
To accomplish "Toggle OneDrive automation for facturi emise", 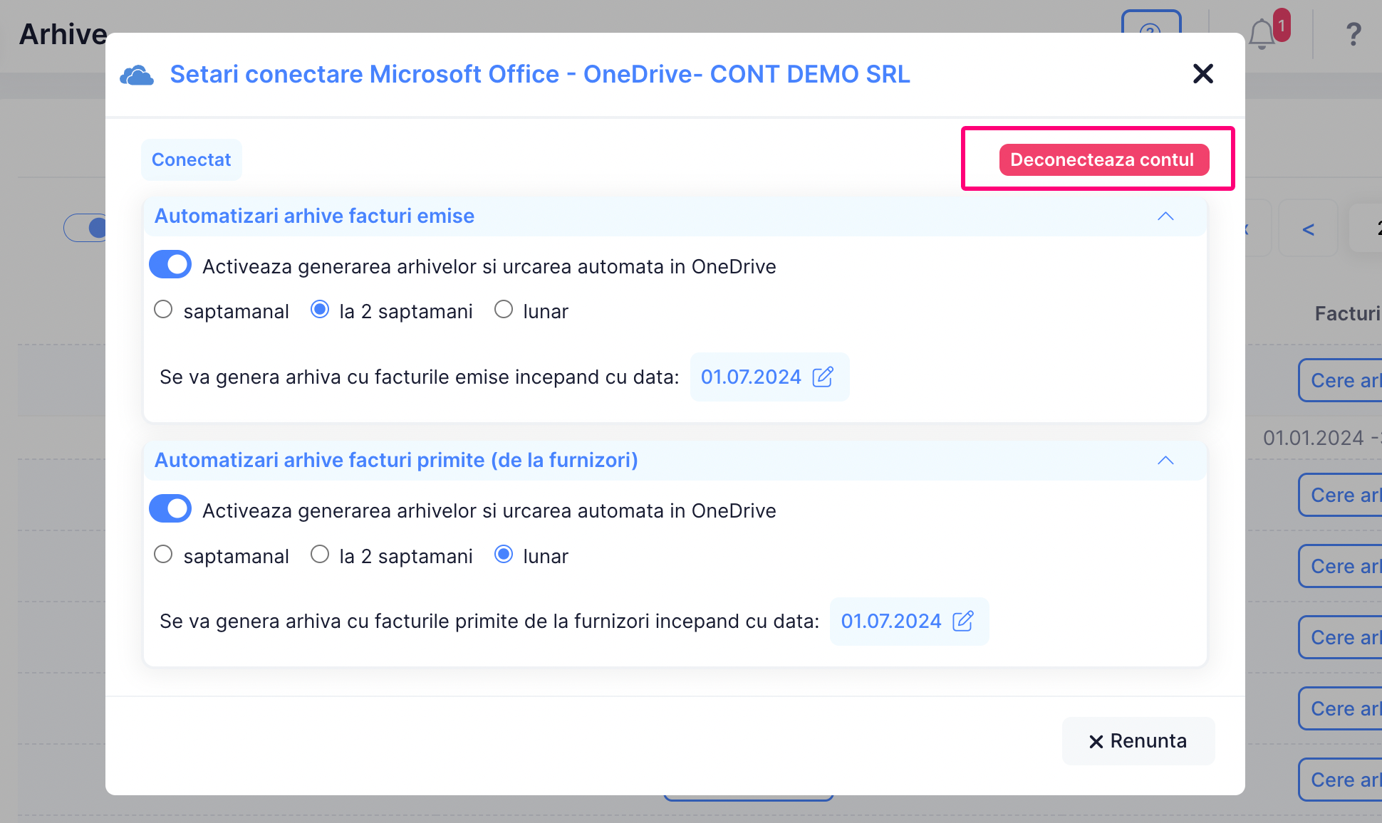I will tap(170, 265).
